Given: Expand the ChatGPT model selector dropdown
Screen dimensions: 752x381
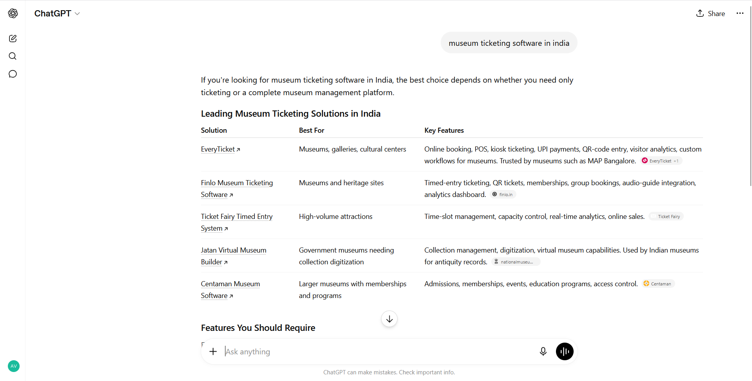Looking at the screenshot, I should (x=57, y=13).
